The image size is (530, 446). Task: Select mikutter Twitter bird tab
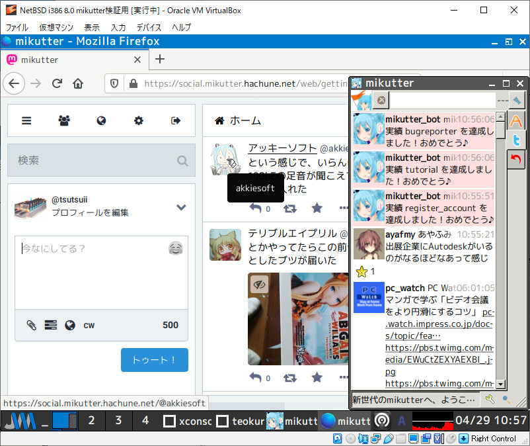click(516, 140)
